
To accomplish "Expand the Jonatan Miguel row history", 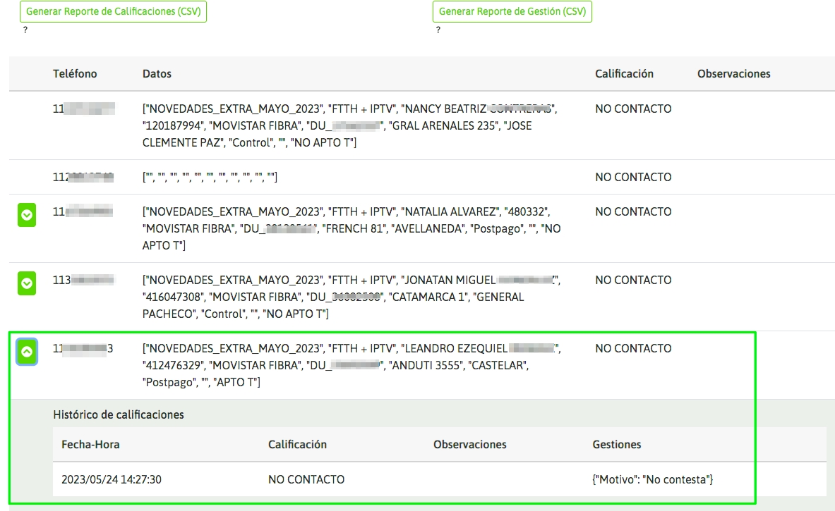I will click(27, 283).
